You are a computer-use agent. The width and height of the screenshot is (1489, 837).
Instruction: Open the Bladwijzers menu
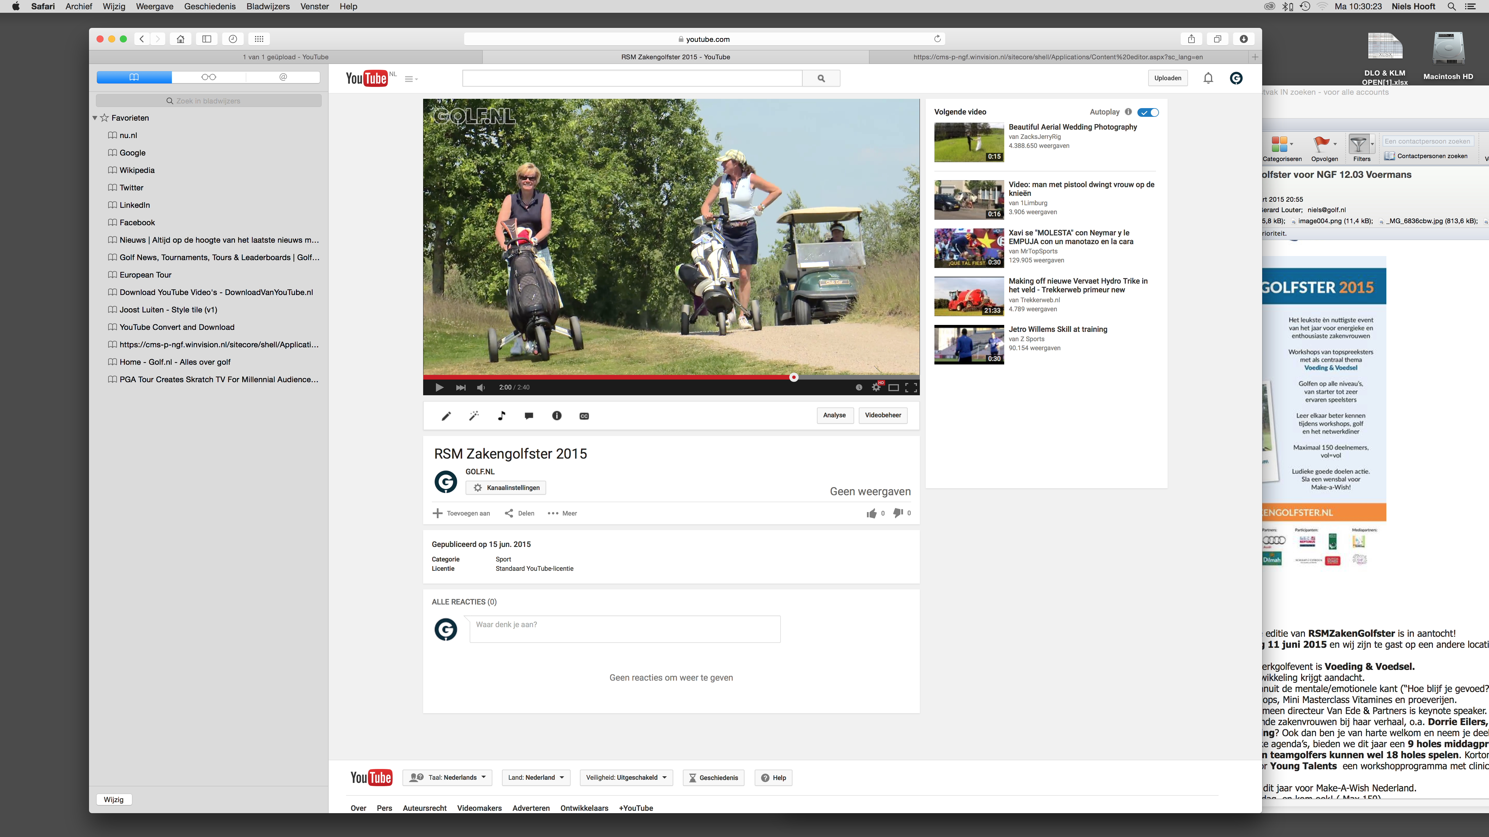[x=268, y=6]
